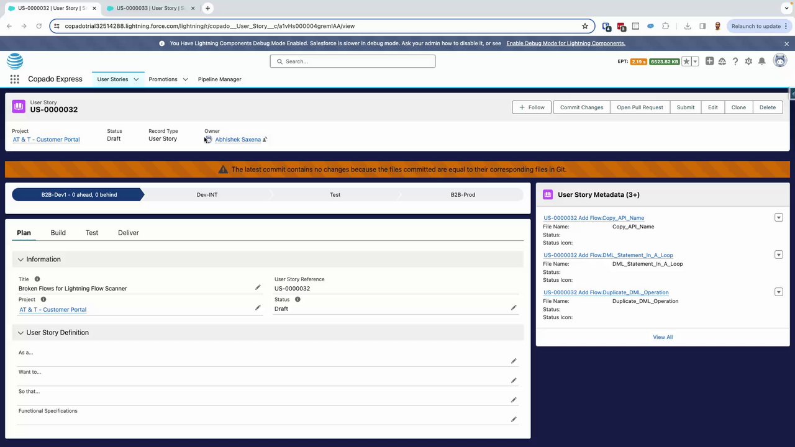The height and width of the screenshot is (447, 795).
Task: Click the Status field info icon
Action: [x=298, y=299]
